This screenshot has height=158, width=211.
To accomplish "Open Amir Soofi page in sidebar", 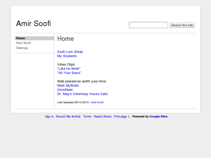I will [x=24, y=43].
